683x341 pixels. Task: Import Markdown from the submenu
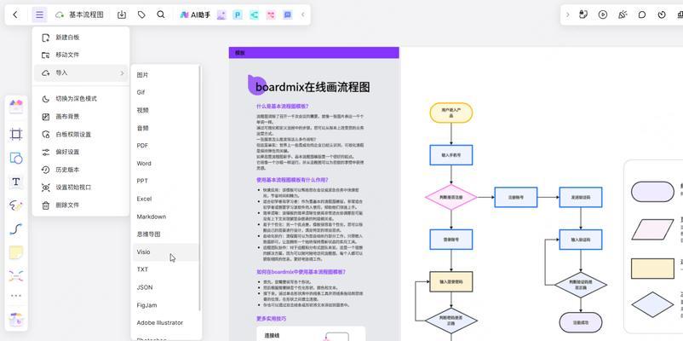pos(165,217)
